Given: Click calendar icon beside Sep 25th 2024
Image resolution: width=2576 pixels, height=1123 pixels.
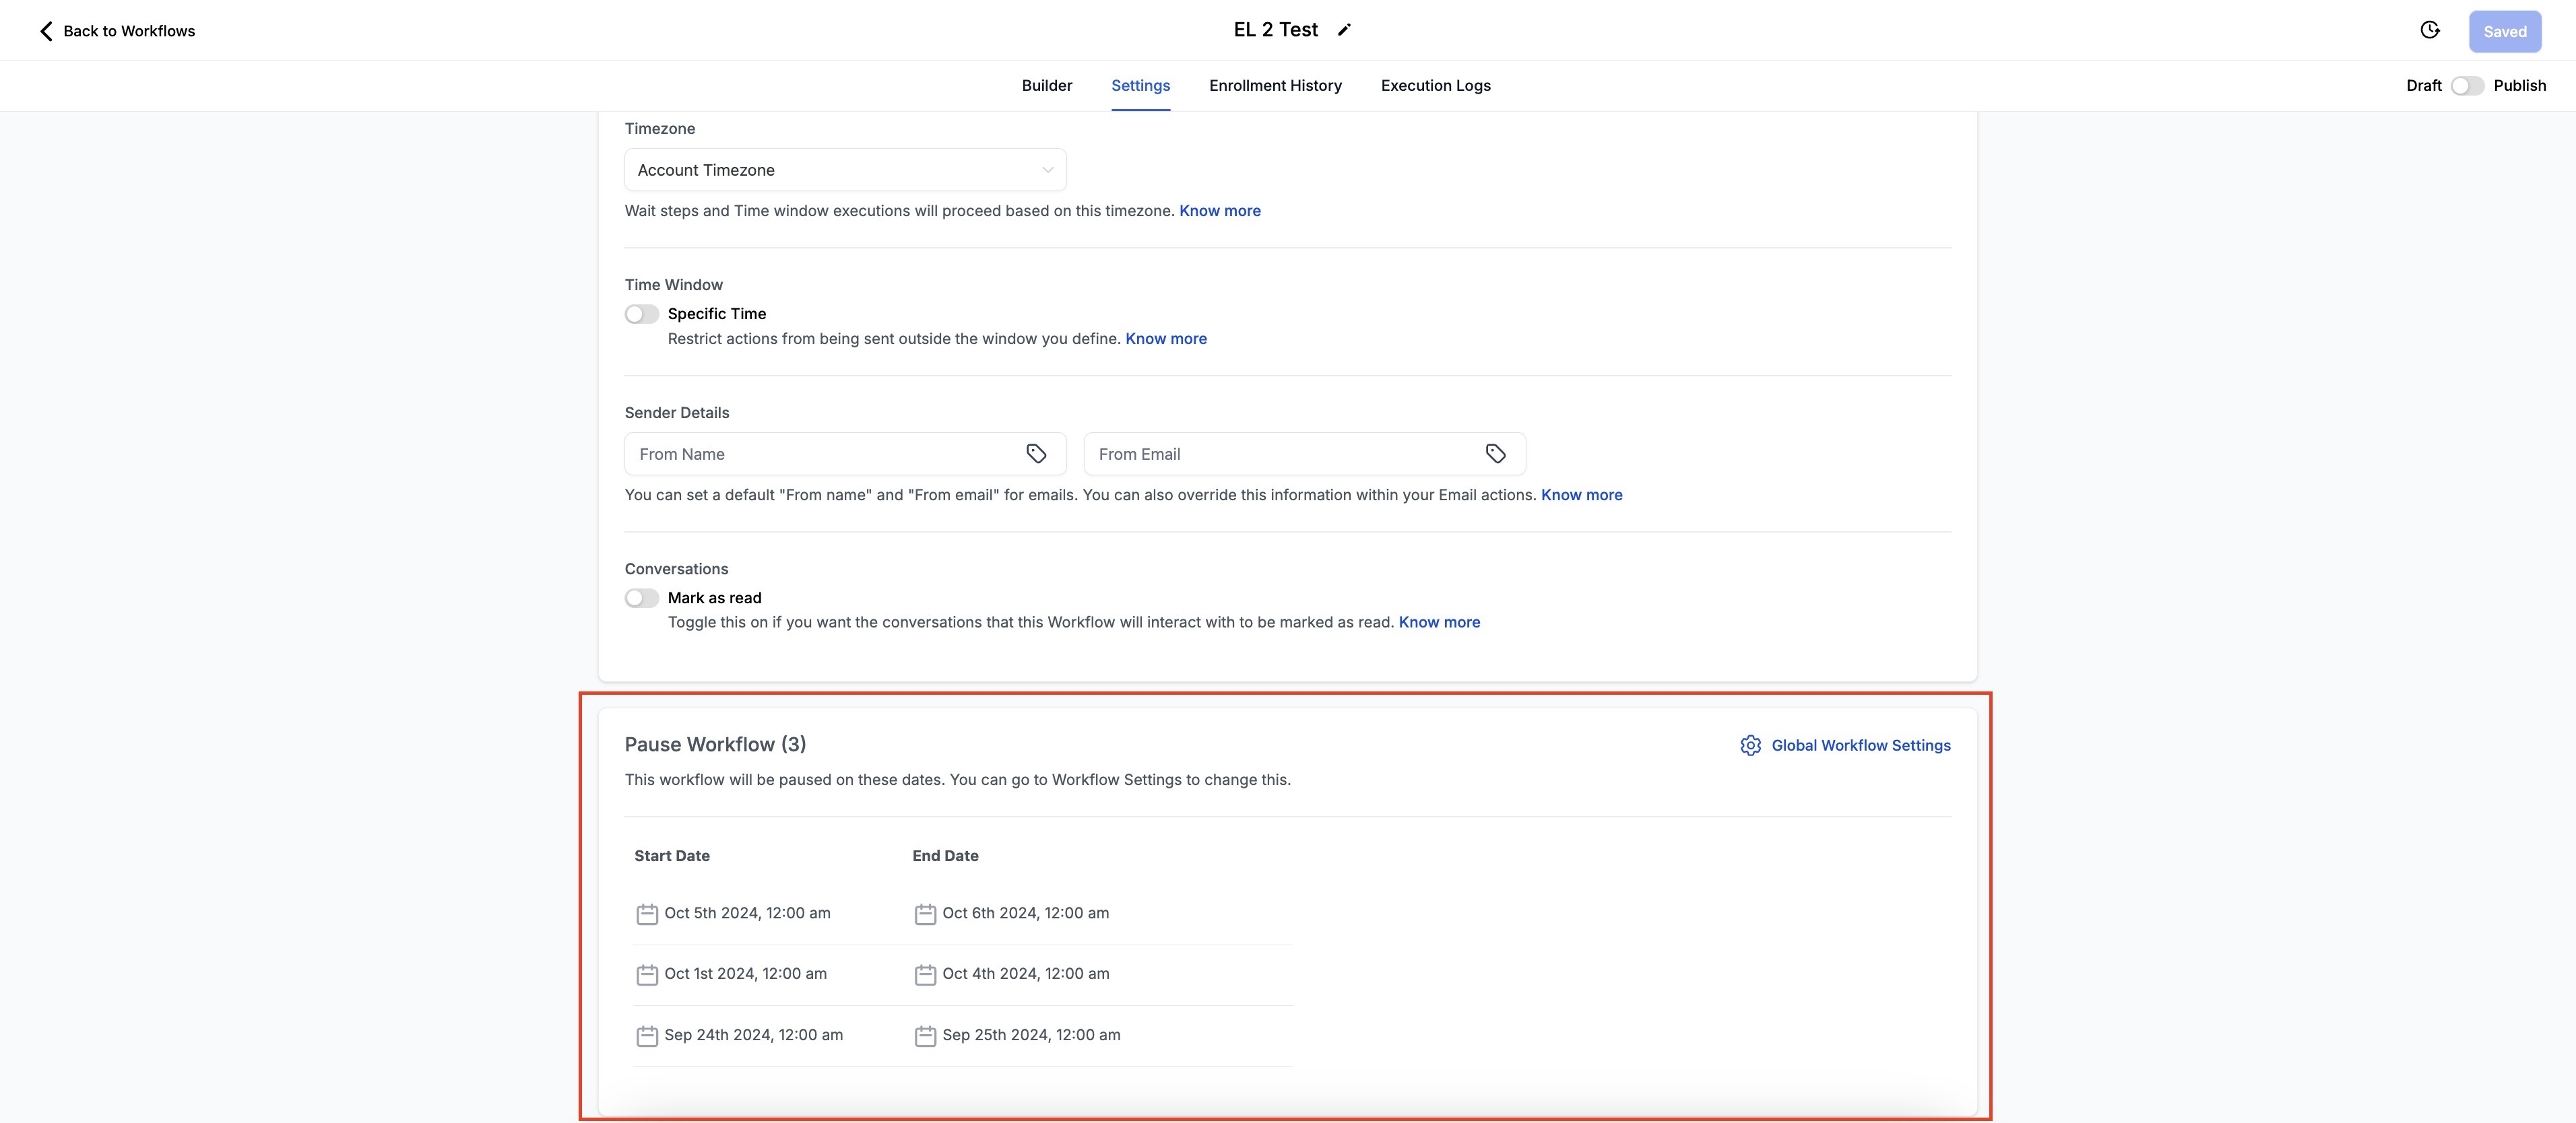Looking at the screenshot, I should (x=925, y=1036).
